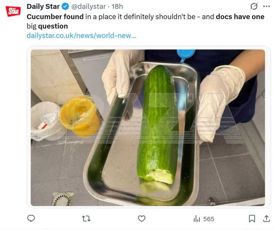Open the Daily Star profile name
The height and width of the screenshot is (230, 274).
tap(43, 7)
